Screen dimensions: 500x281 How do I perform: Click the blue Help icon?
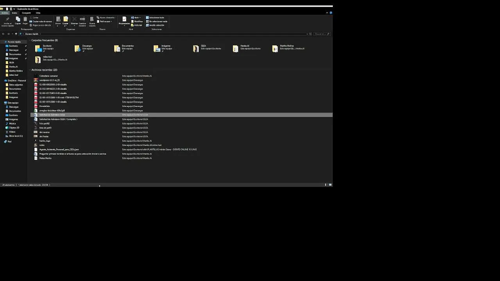331,13
